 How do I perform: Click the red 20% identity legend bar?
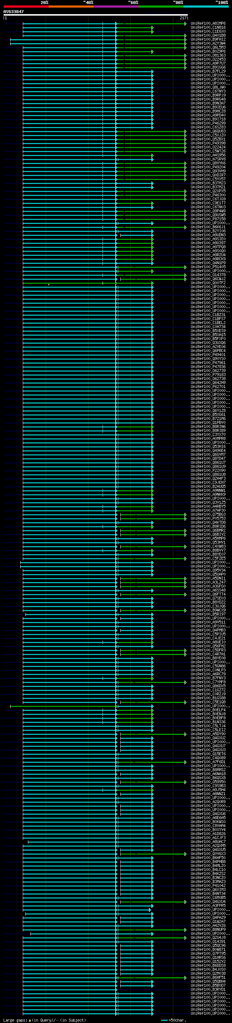click(26, 7)
